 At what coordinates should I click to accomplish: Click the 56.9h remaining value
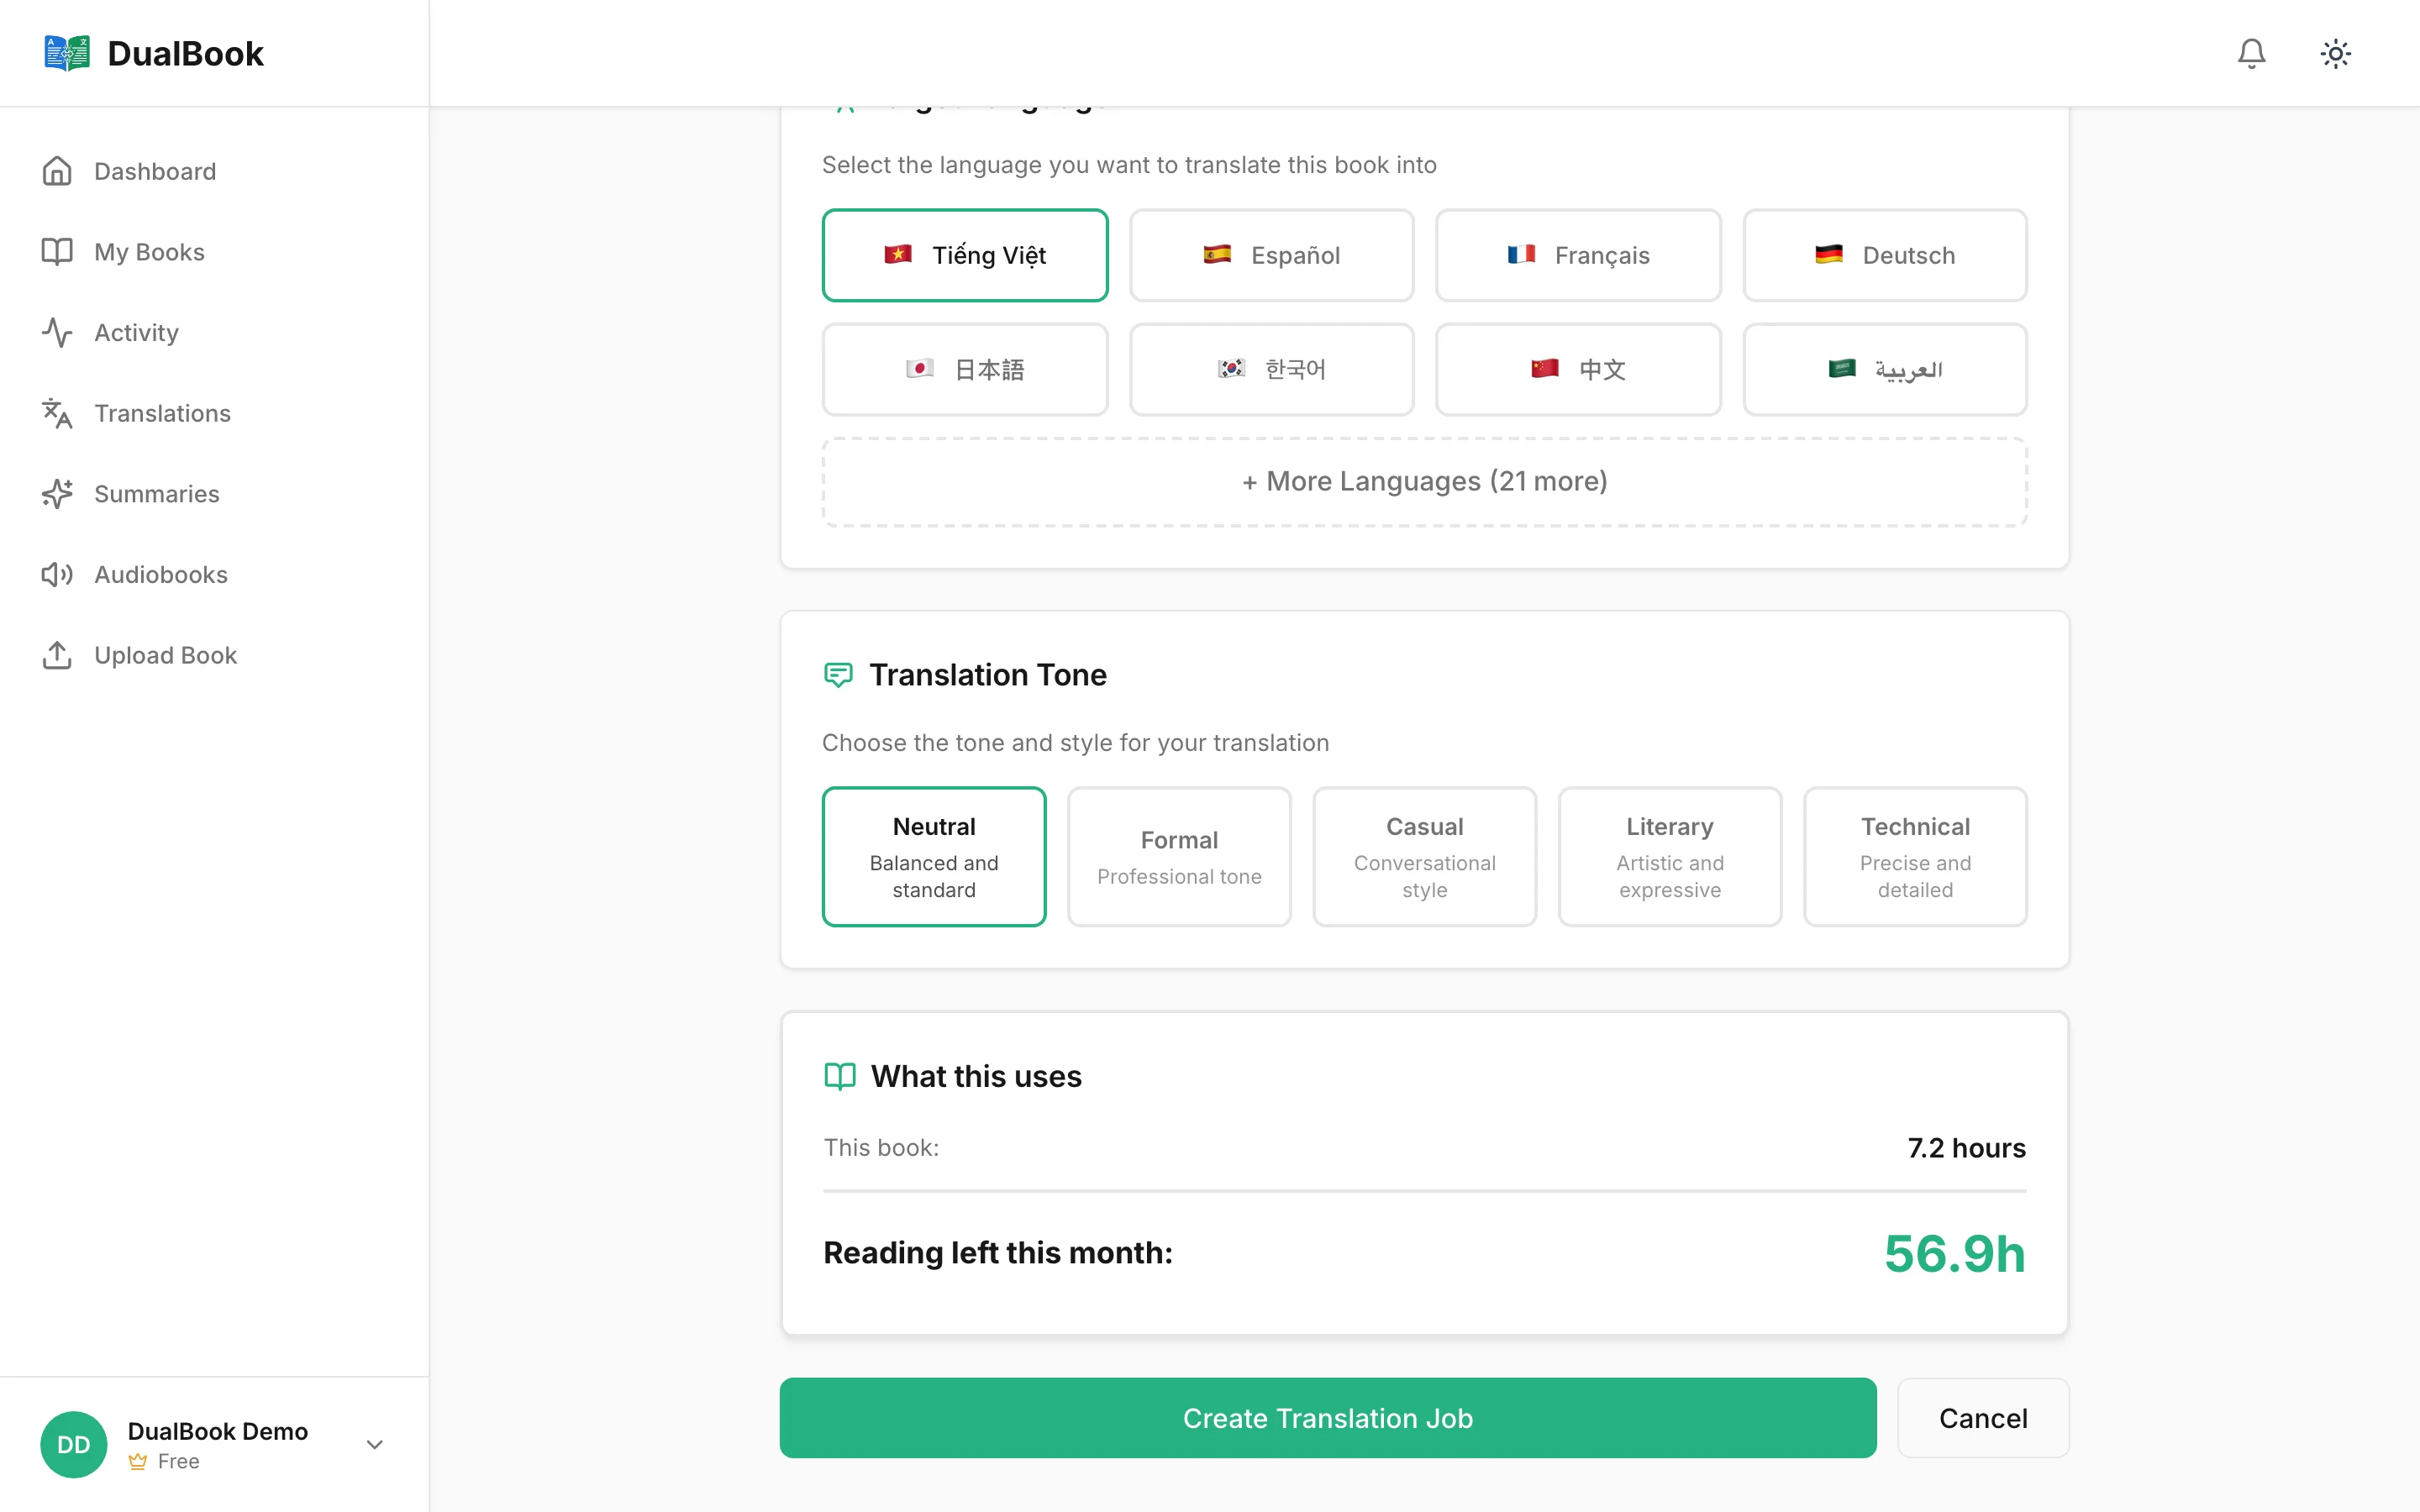1955,1253
